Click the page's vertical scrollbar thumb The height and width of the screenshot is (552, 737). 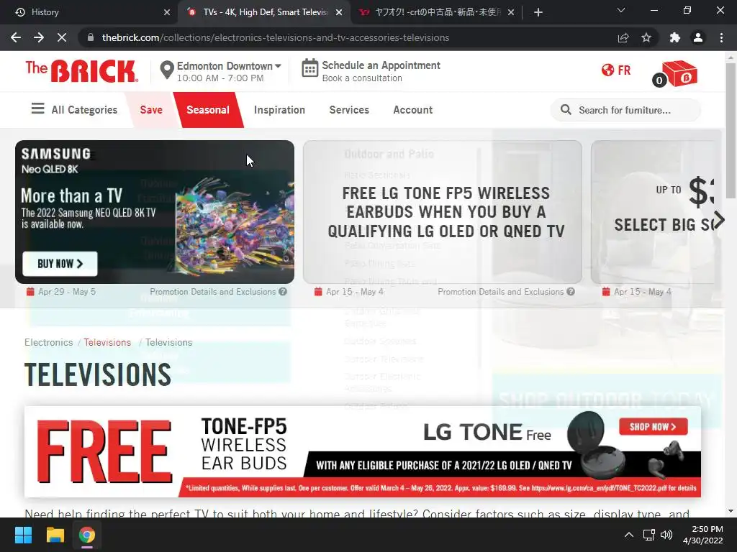[731, 131]
